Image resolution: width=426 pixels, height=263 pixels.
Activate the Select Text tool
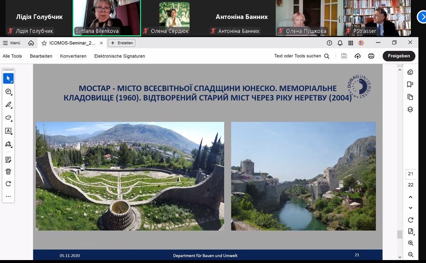pyautogui.click(x=8, y=131)
